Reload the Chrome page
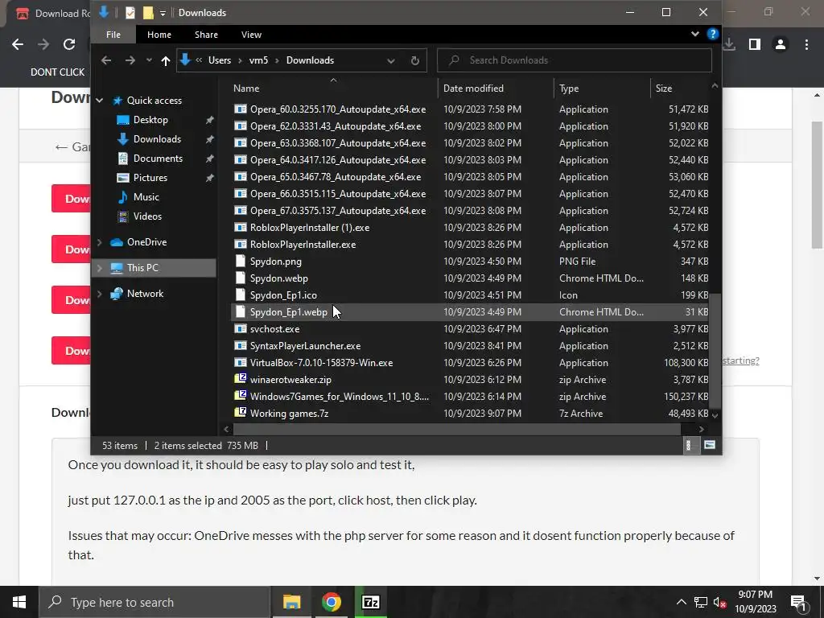 tap(69, 44)
